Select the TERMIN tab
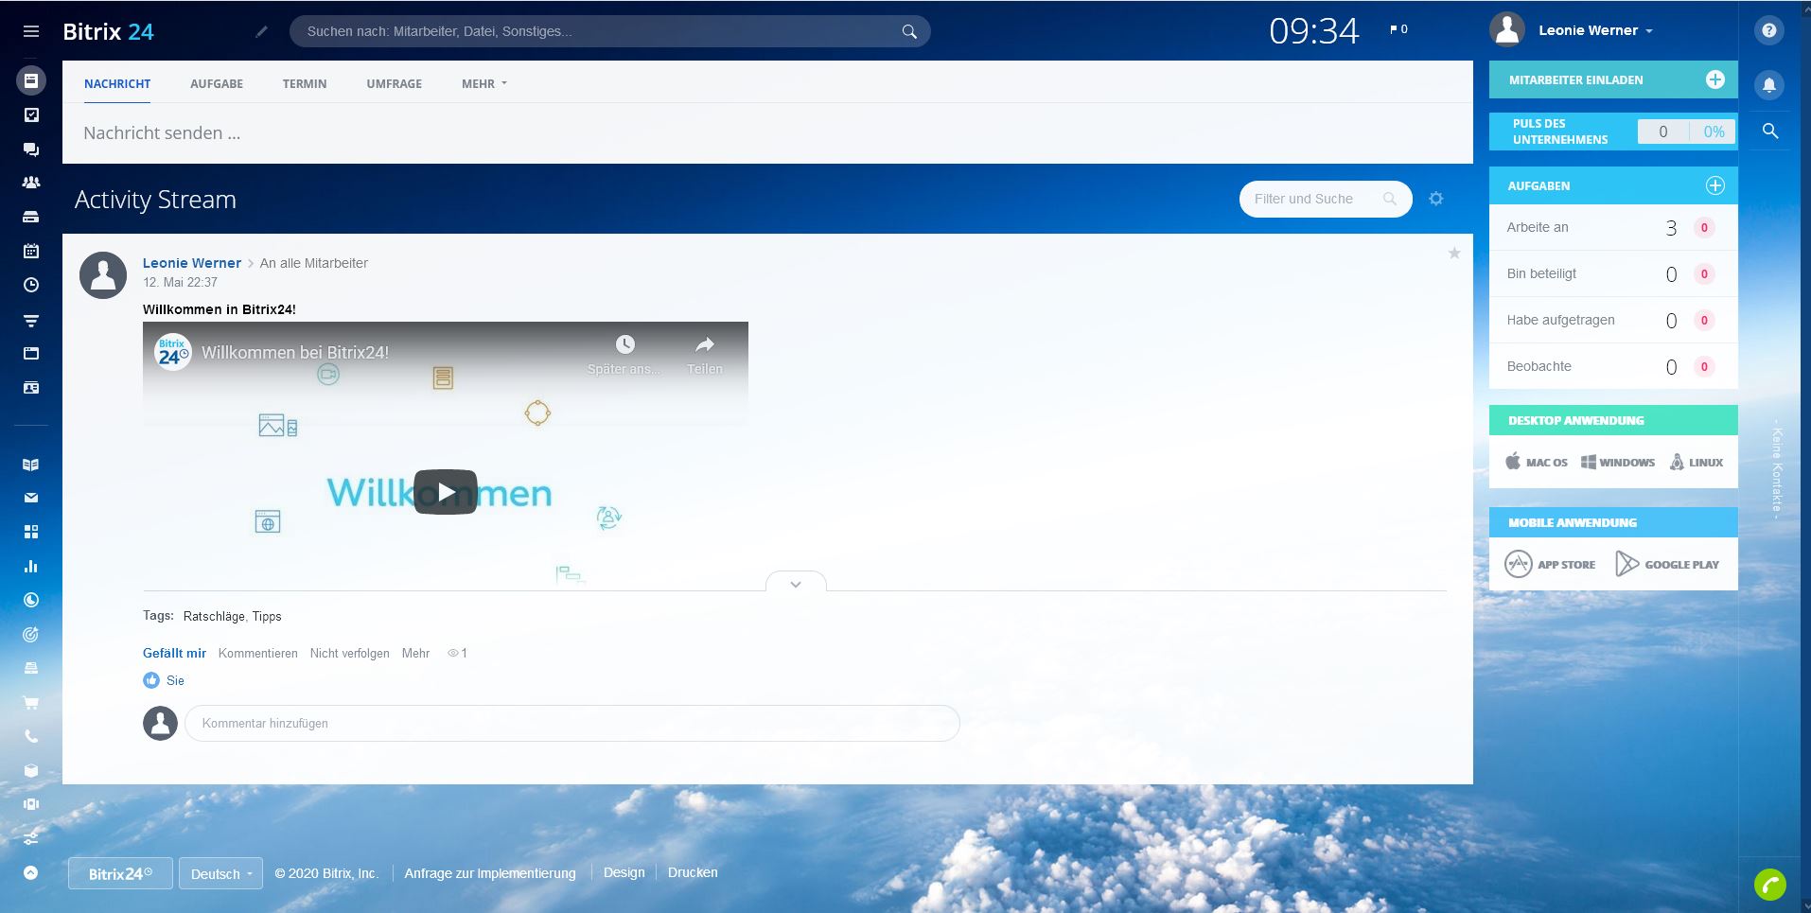 (305, 83)
